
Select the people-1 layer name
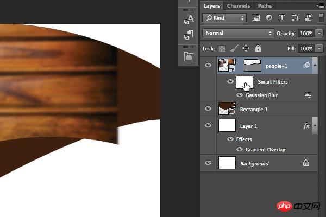point(277,66)
